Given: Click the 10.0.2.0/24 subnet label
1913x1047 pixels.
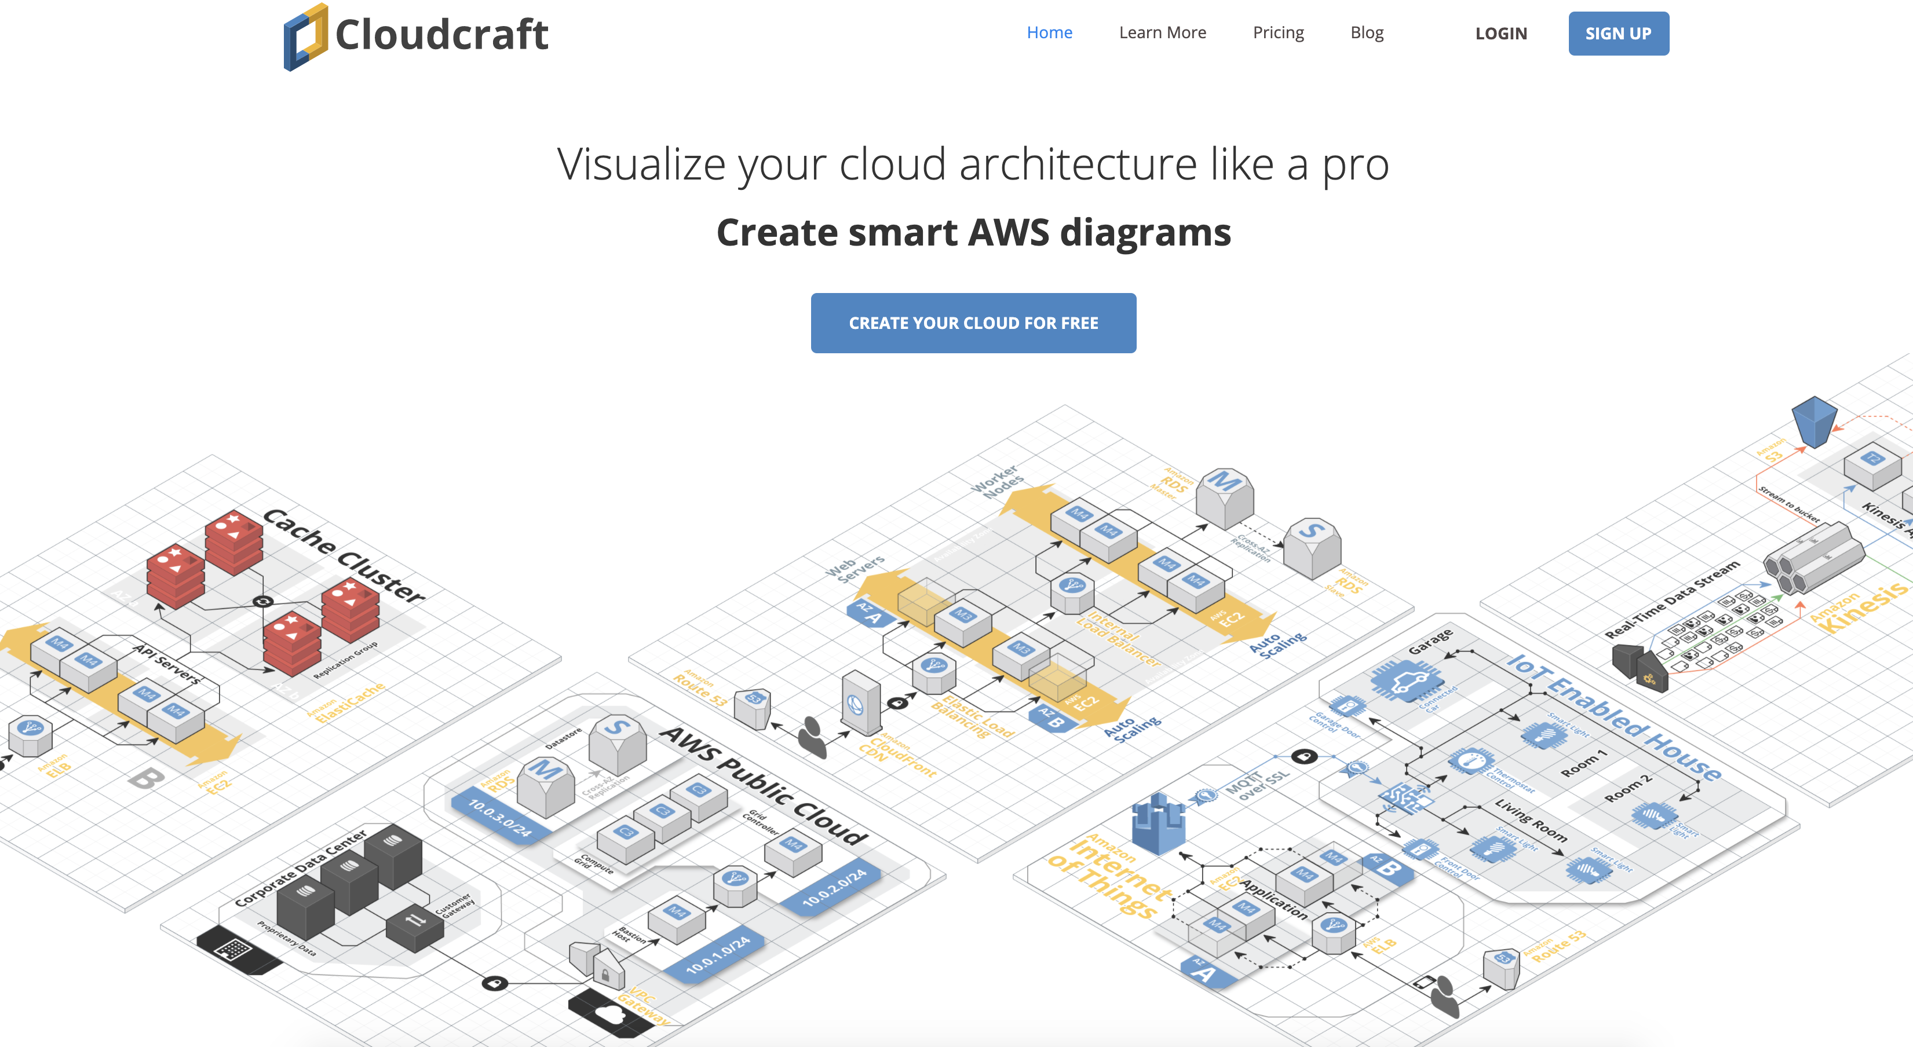Looking at the screenshot, I should click(835, 887).
